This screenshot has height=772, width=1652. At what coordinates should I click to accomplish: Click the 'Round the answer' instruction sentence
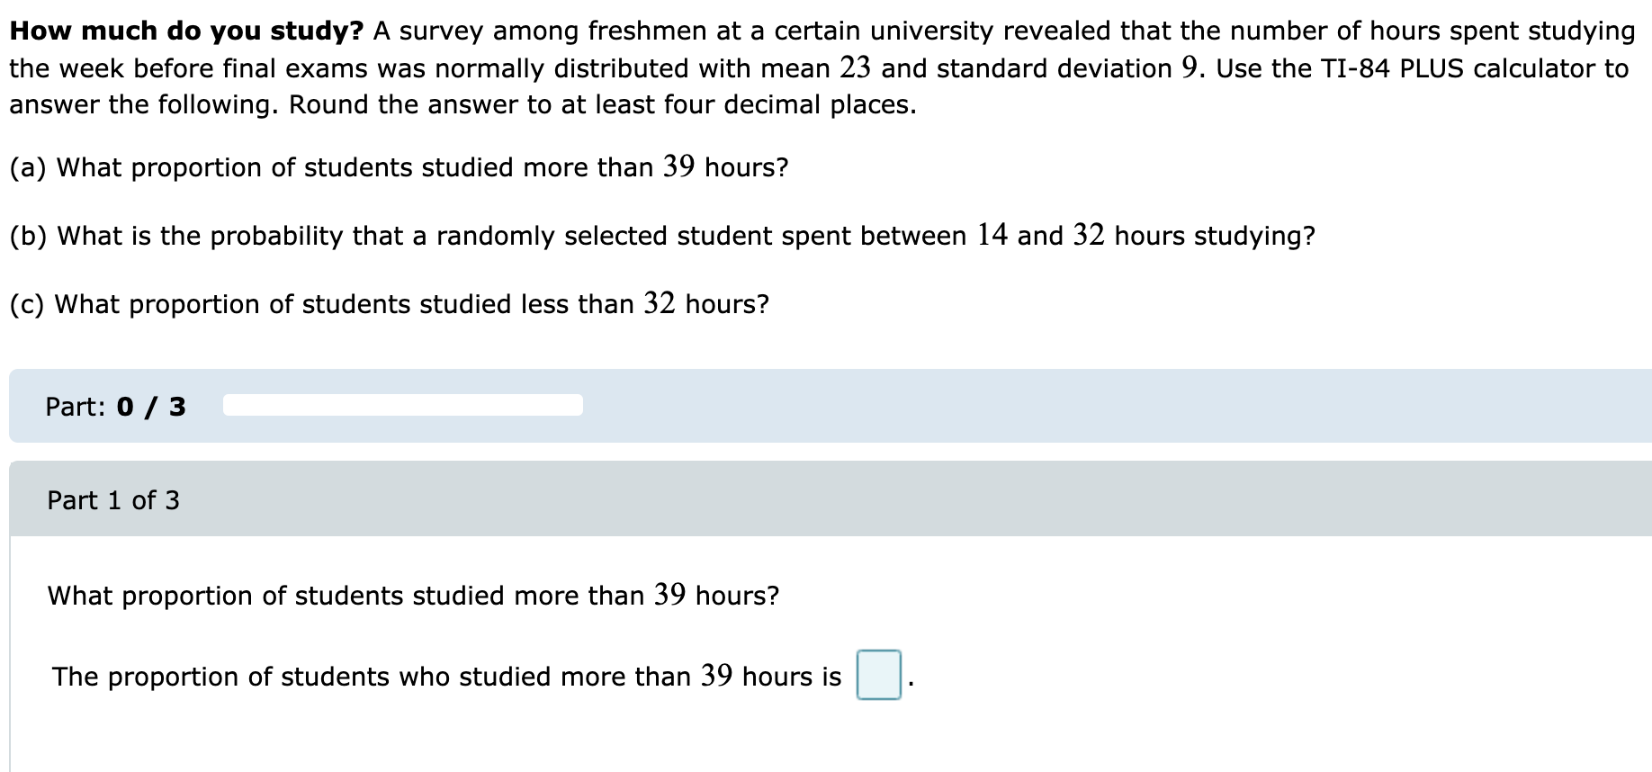tap(602, 105)
